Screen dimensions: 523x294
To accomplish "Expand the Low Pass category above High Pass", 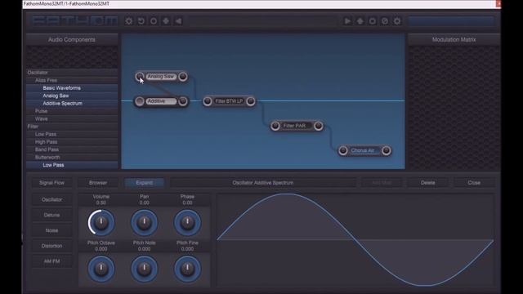I will click(x=72, y=134).
